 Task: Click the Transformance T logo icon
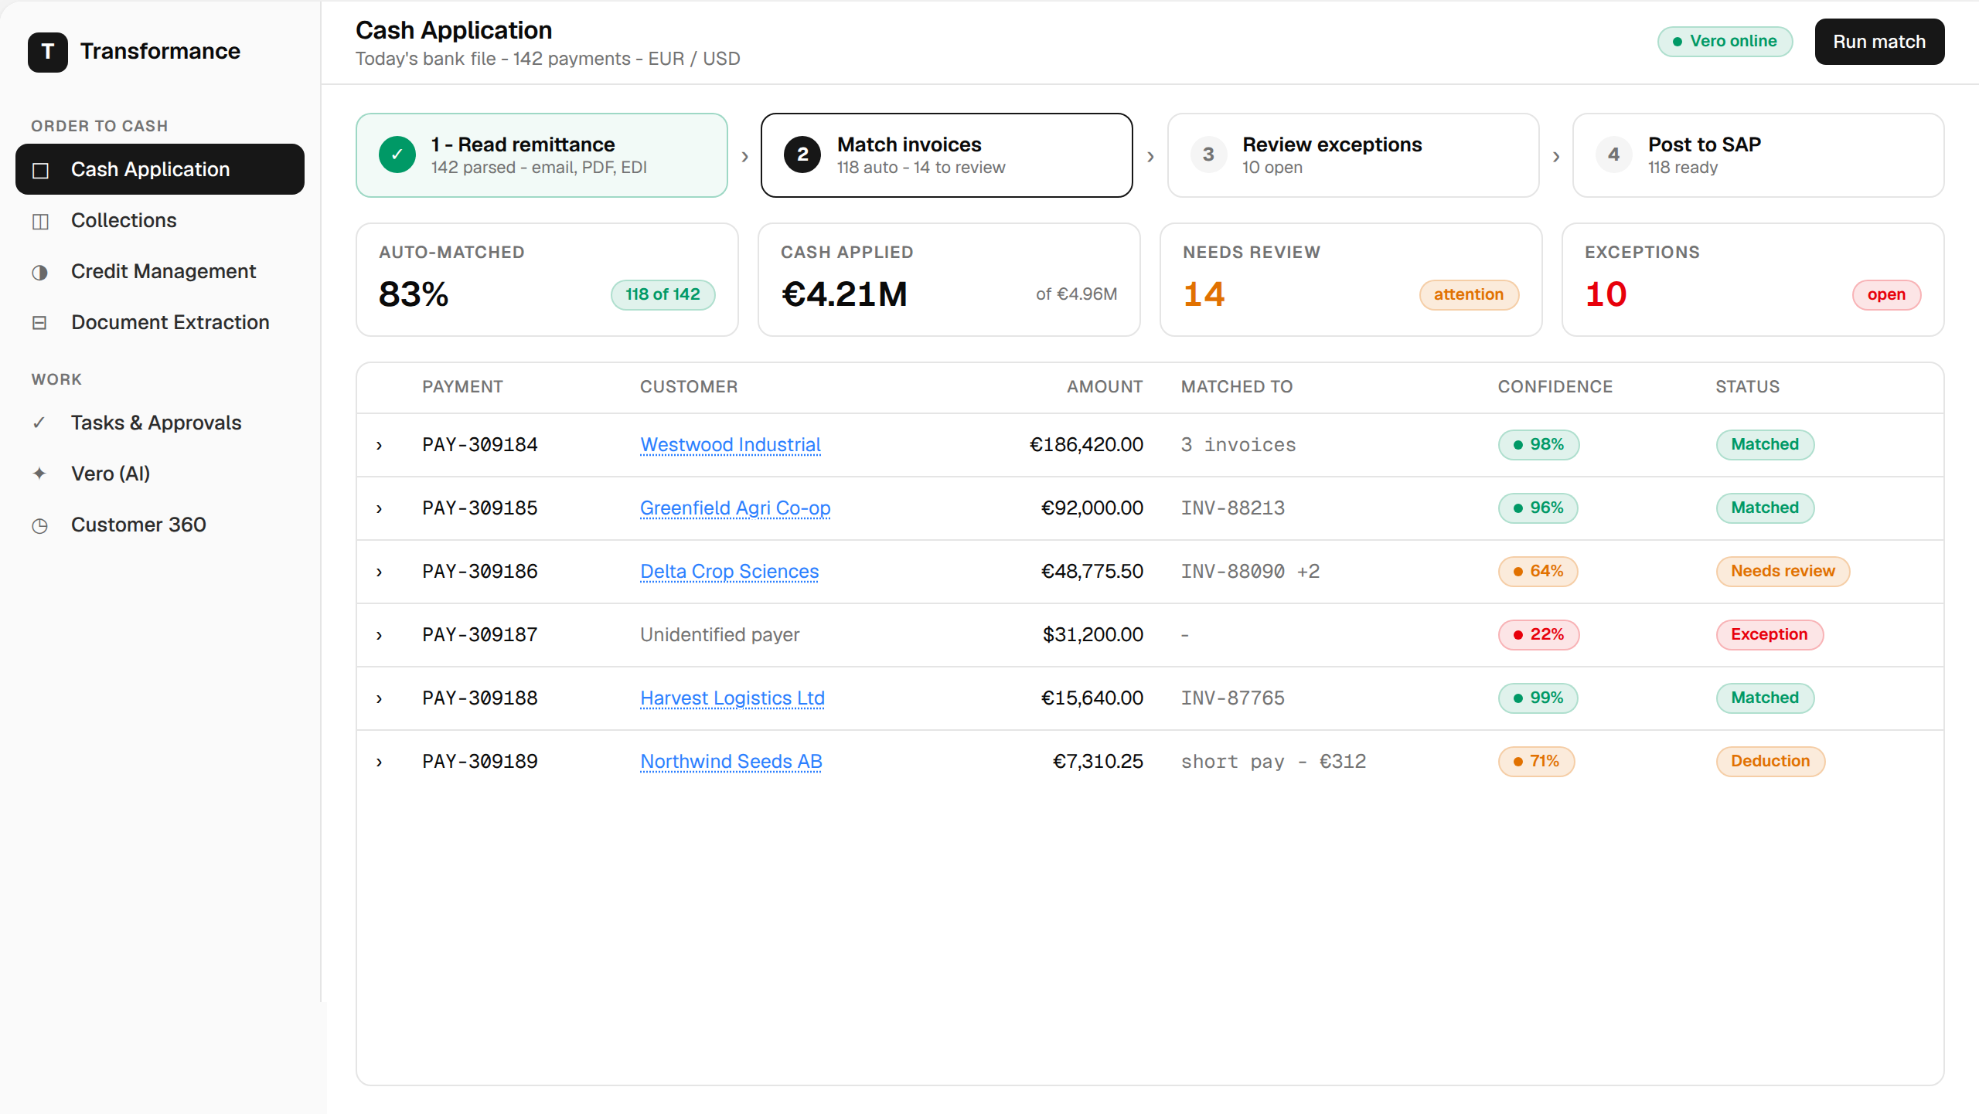(x=48, y=52)
